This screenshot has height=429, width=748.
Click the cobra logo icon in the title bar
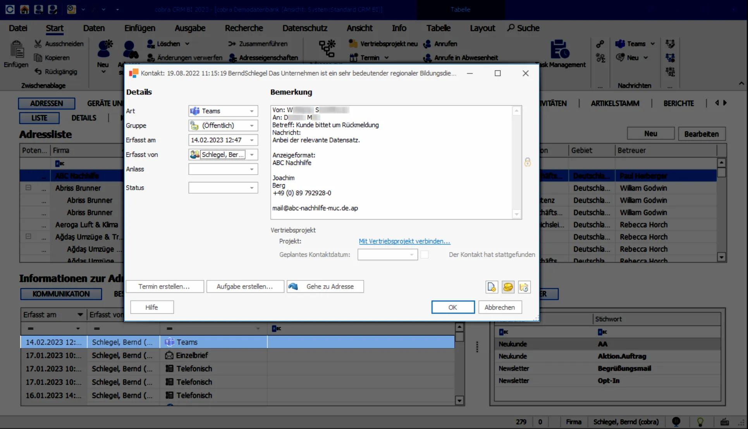[10, 9]
